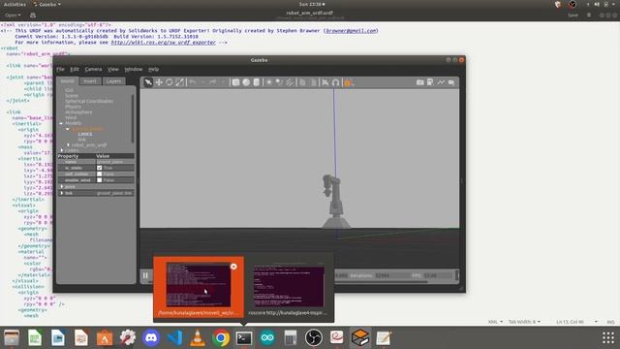The image size is (620, 349).
Task: Activate the scale mode tool in Gazebo
Action: coord(180,82)
